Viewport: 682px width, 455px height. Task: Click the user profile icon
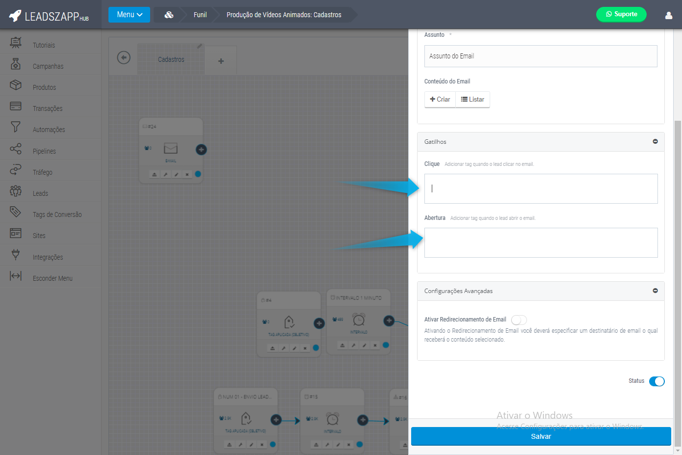tap(668, 15)
